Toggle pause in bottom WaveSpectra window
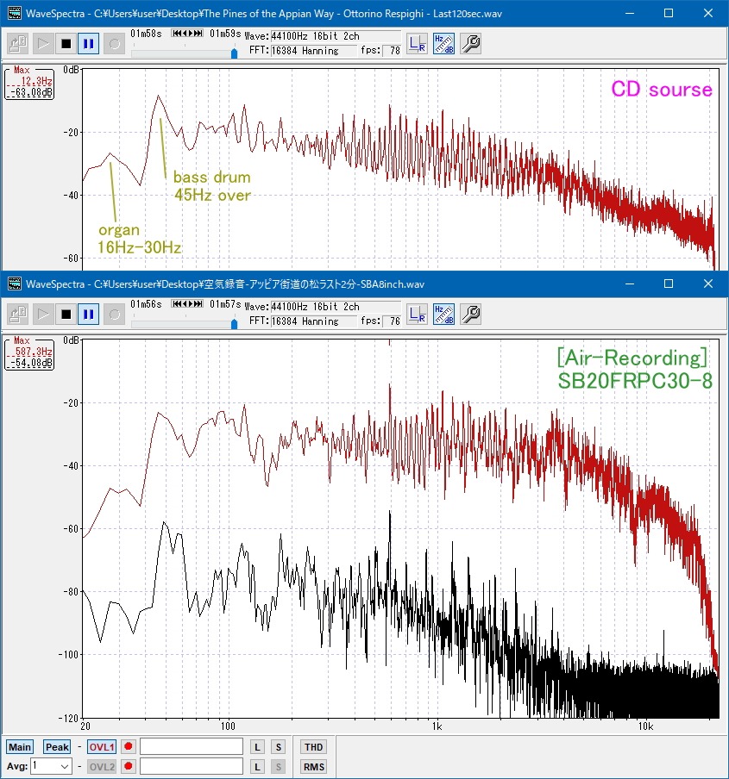The width and height of the screenshot is (729, 779). 89,315
